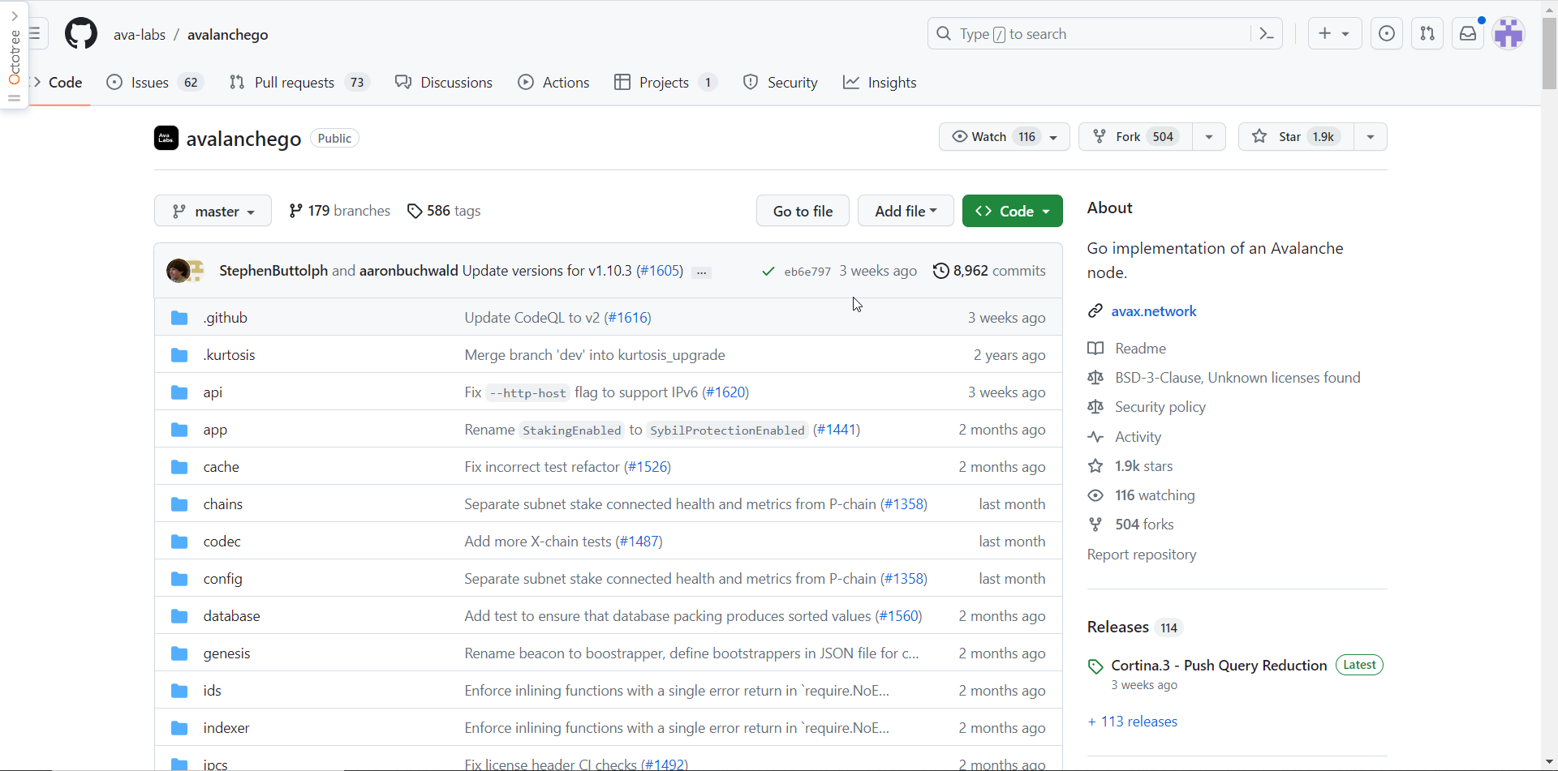Switch to the Code tab

click(x=58, y=83)
